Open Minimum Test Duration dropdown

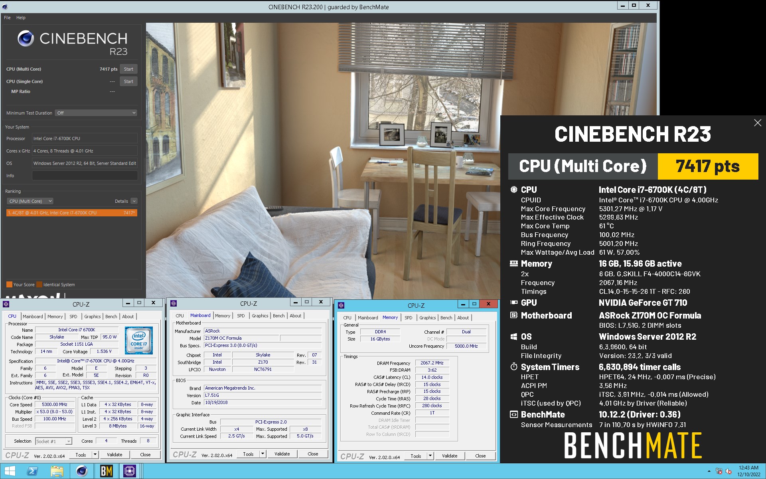point(96,113)
